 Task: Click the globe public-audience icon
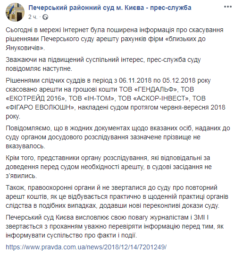[45, 17]
